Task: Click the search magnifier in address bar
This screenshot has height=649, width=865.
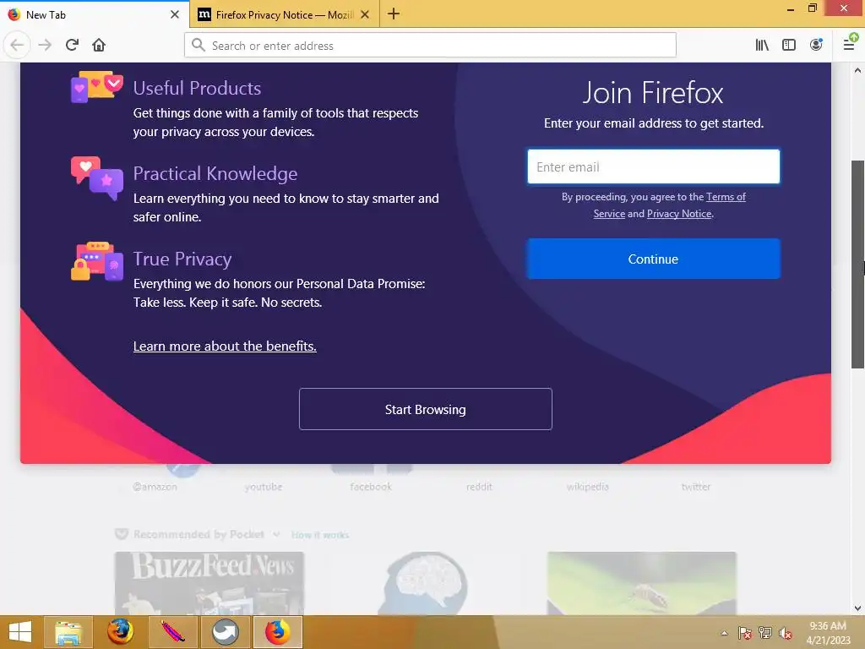Action: [x=198, y=46]
